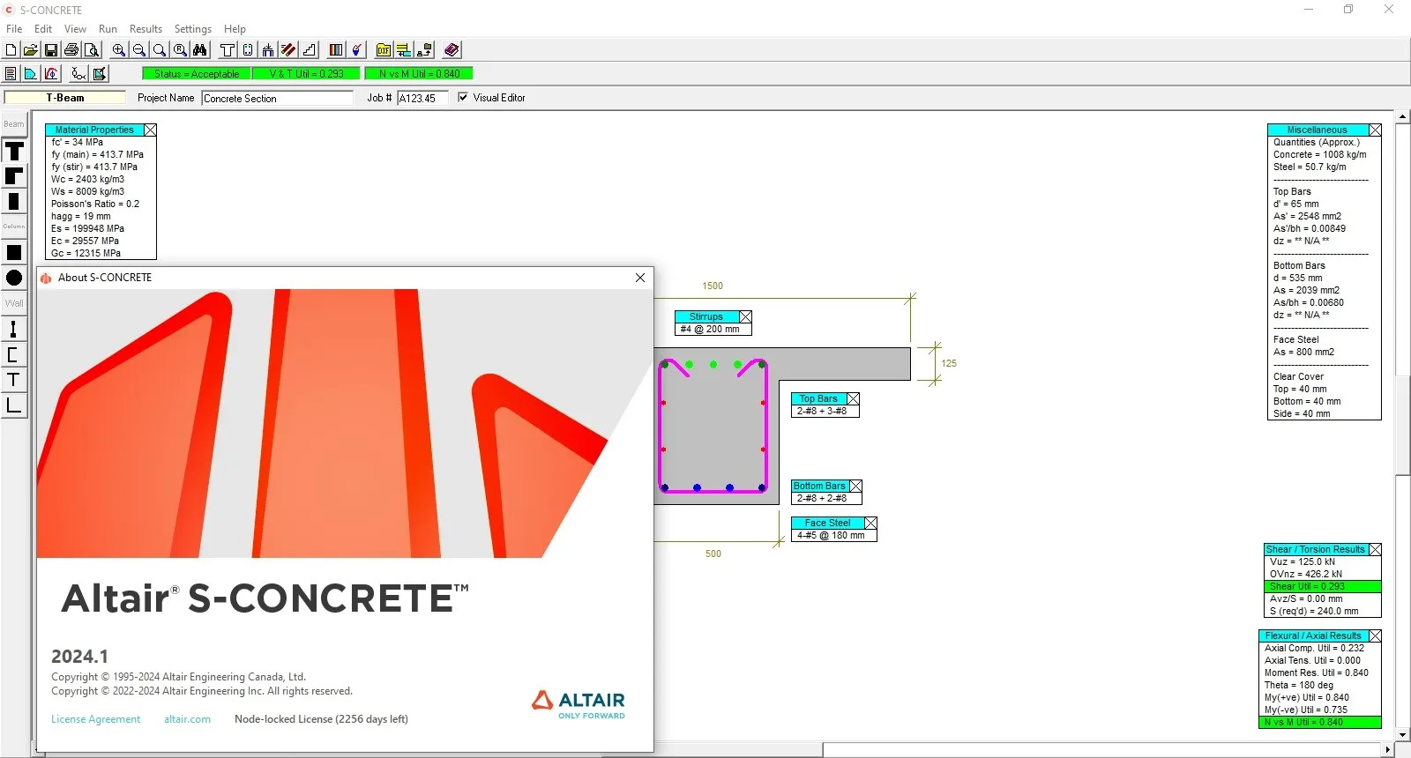Viewport: 1411px width, 758px height.
Task: Uncheck the Visual Editor checkbox
Action: pyautogui.click(x=463, y=98)
